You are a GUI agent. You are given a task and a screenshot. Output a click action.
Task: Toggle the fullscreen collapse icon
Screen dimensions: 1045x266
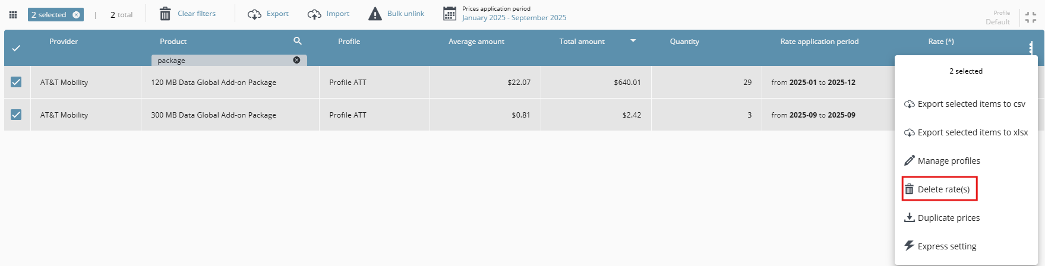pos(1031,18)
